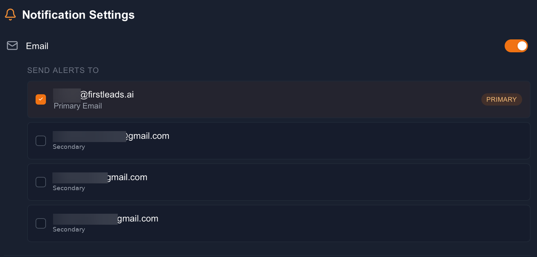Select the @firstleads.ai email address text

(94, 94)
